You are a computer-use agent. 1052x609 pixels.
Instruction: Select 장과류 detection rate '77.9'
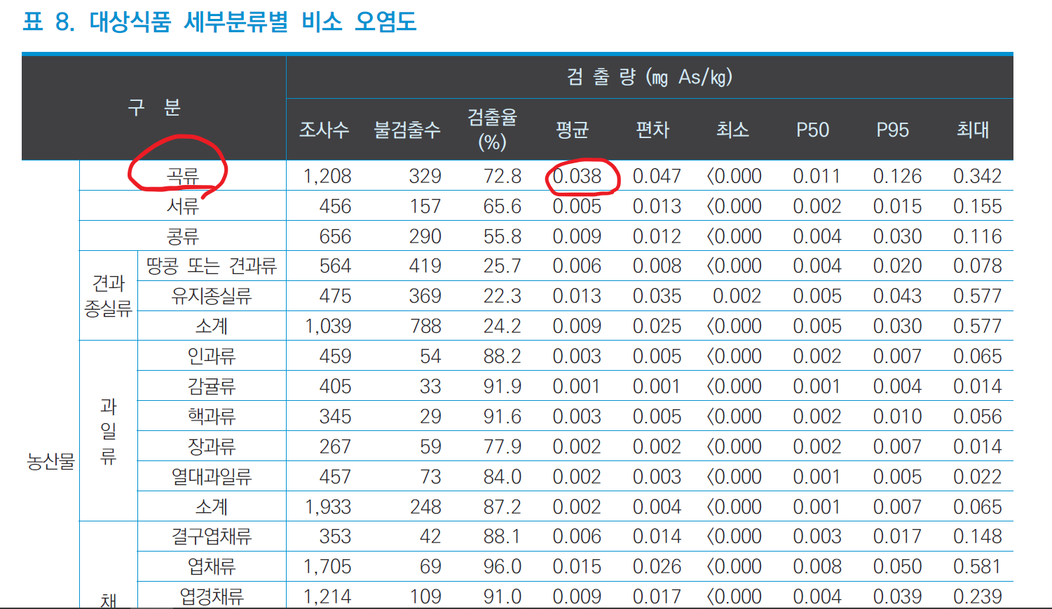coord(503,447)
